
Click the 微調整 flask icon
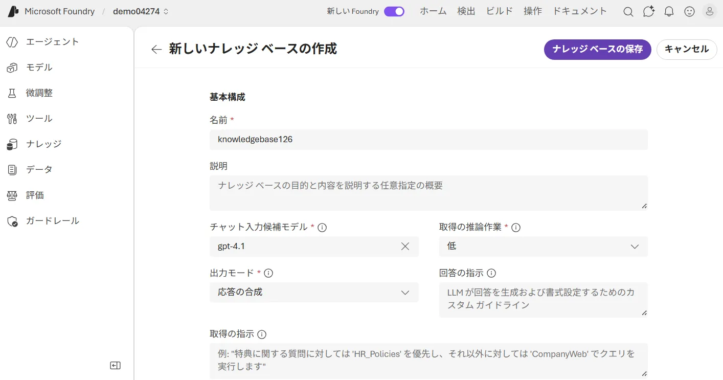coord(12,93)
